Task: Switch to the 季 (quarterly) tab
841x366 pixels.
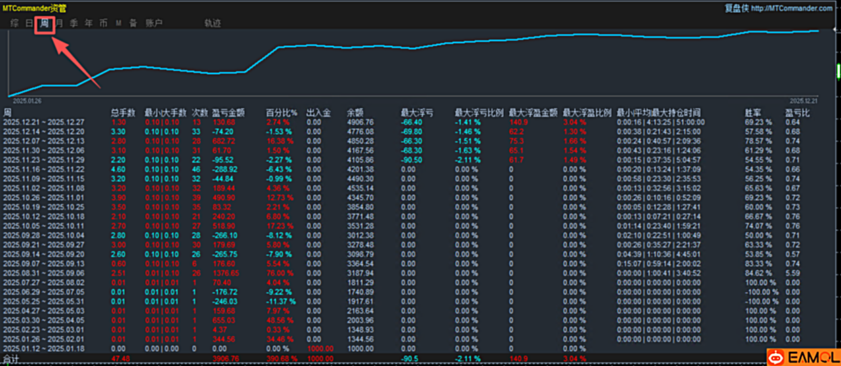Action: (x=74, y=24)
